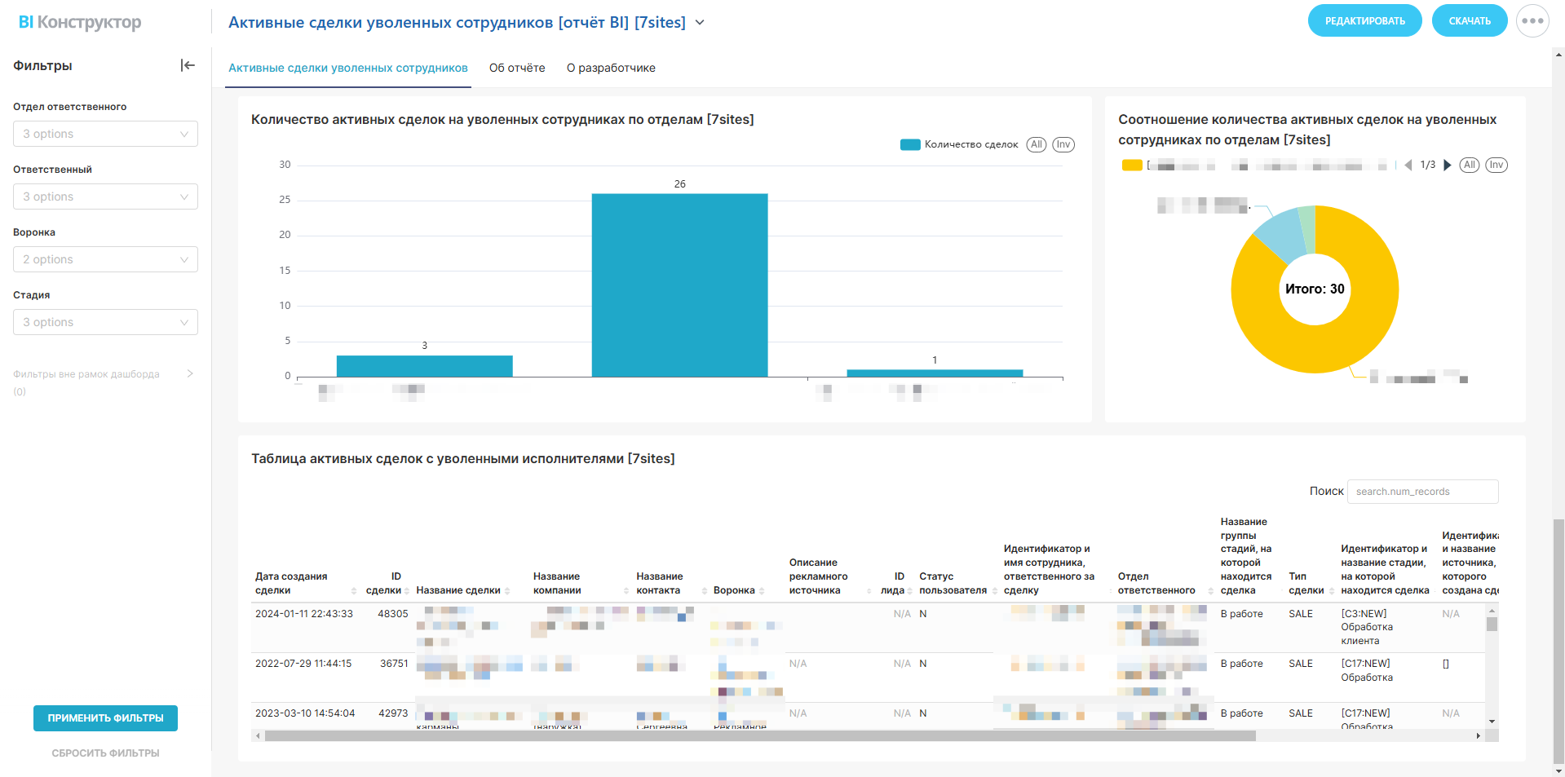Invert legend selection in bar chart

tap(1063, 144)
